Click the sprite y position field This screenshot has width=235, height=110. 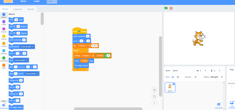pos(219,71)
